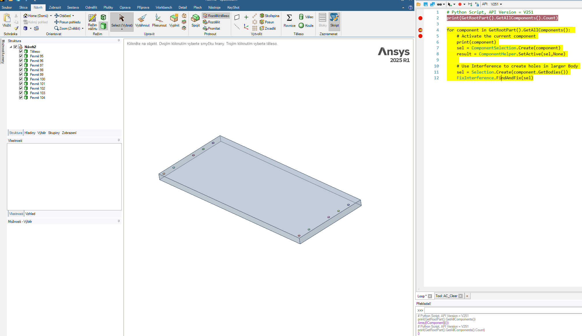The height and width of the screenshot is (336, 582).
Task: Uncheck the Těleso visibility checkbox
Action: 21,52
